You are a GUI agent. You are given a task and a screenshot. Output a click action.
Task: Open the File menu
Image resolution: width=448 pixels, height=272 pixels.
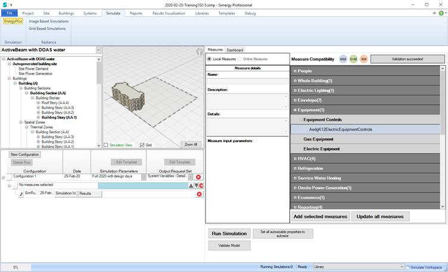coord(10,13)
